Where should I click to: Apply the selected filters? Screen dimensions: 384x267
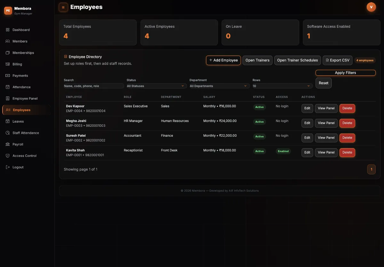346,73
